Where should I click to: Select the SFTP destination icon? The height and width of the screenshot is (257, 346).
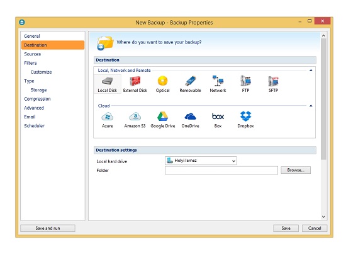click(273, 84)
